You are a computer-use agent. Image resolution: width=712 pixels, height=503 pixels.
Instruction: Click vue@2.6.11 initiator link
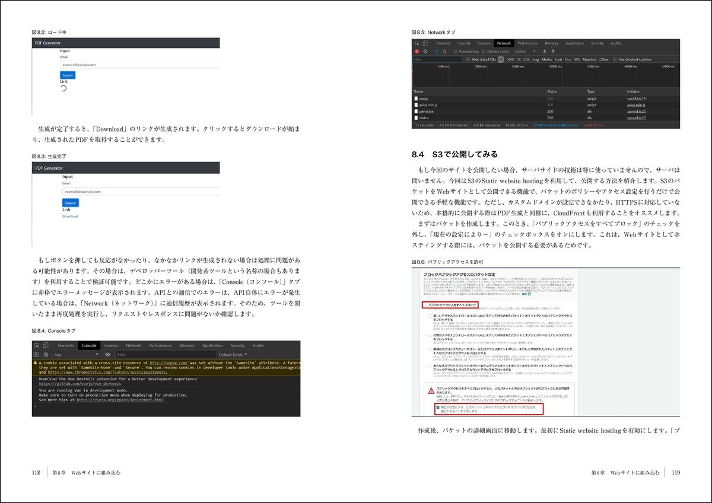click(636, 98)
